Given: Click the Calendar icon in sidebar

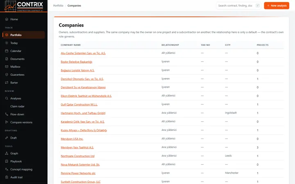Looking at the screenshot, I should (7, 51).
